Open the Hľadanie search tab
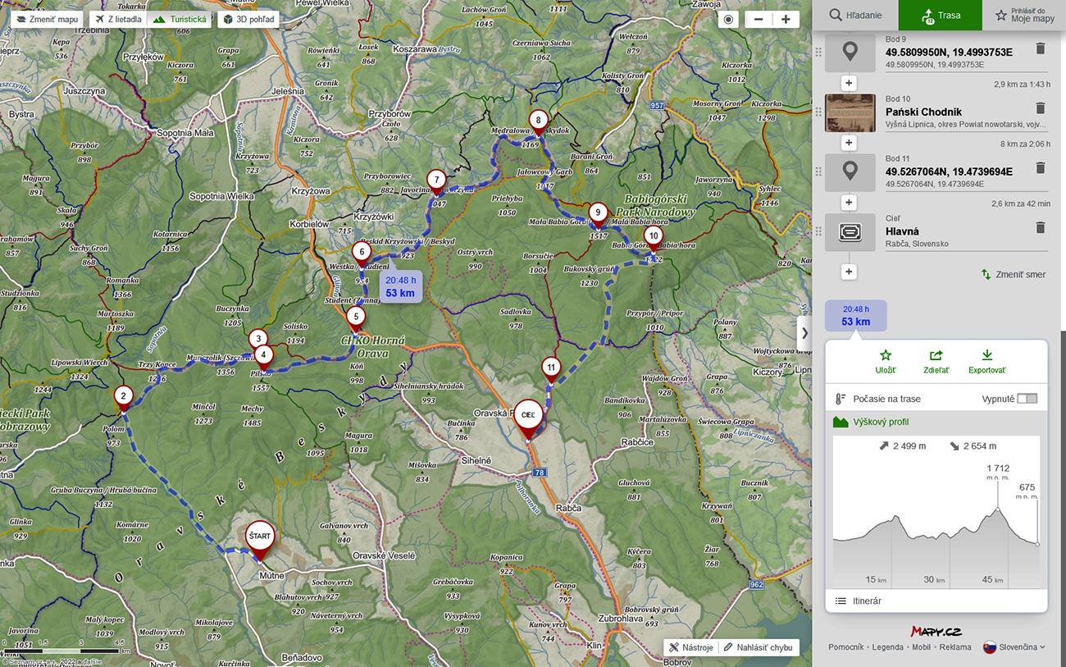Image resolution: width=1066 pixels, height=667 pixels. click(x=855, y=15)
